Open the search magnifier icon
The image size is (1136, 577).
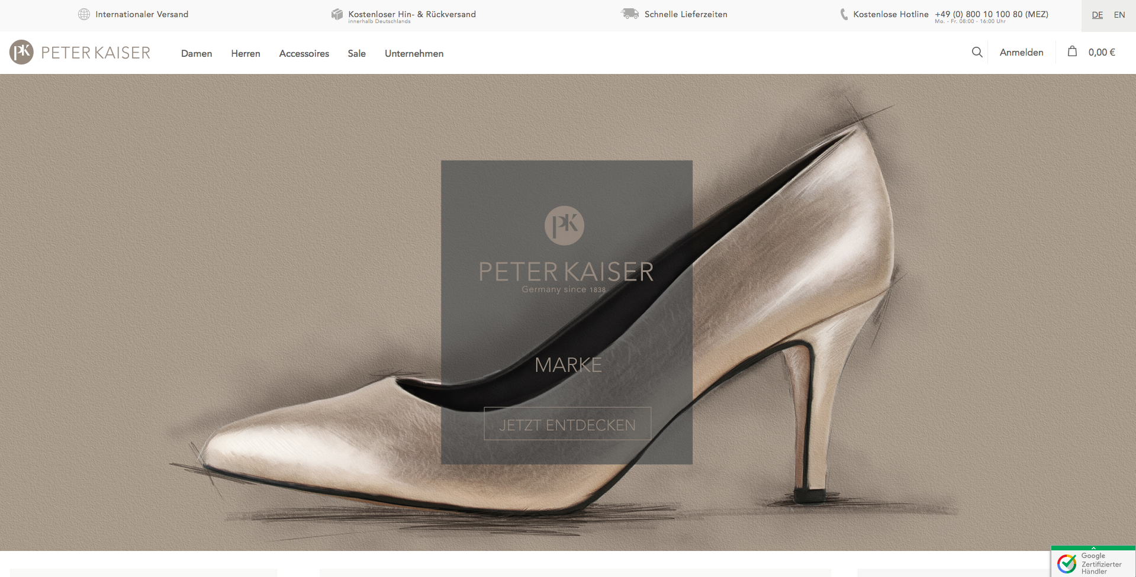pyautogui.click(x=977, y=52)
